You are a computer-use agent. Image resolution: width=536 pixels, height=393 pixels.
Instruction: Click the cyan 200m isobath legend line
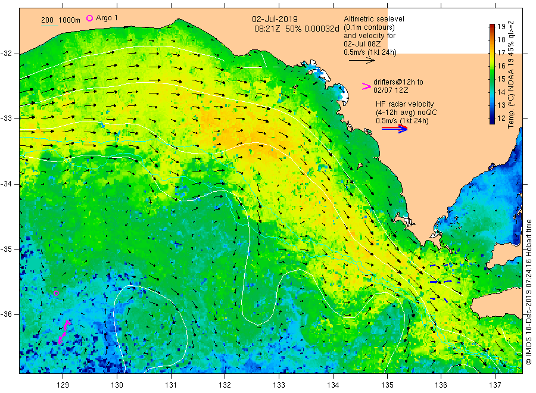pos(49,25)
